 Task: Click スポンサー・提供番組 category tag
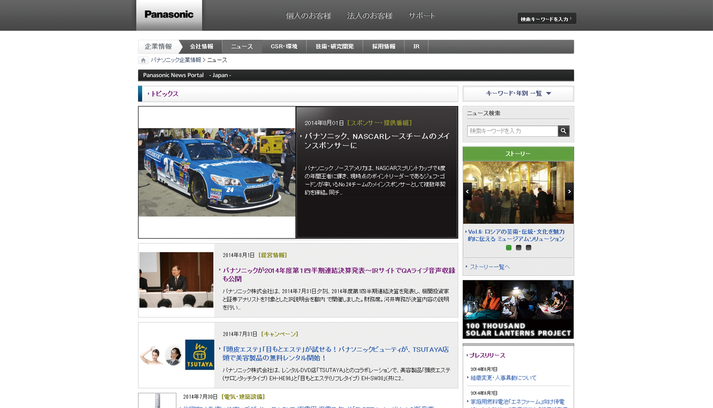[x=380, y=123]
